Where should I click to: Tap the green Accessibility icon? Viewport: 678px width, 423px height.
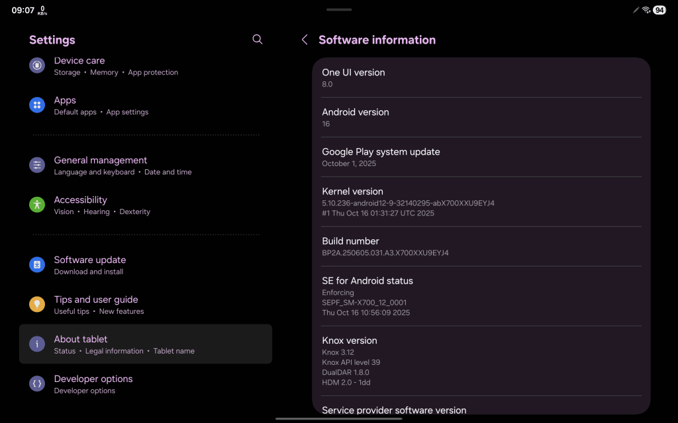tap(37, 205)
